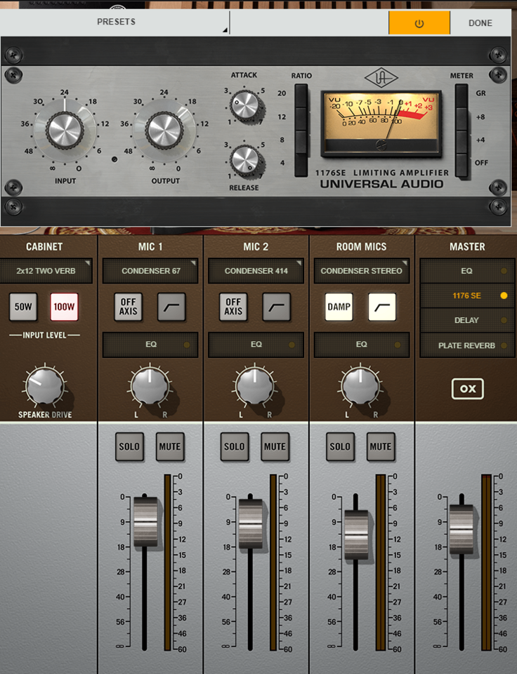Select ratio 4 button
Image resolution: width=517 pixels, height=674 pixels.
pyautogui.click(x=301, y=164)
